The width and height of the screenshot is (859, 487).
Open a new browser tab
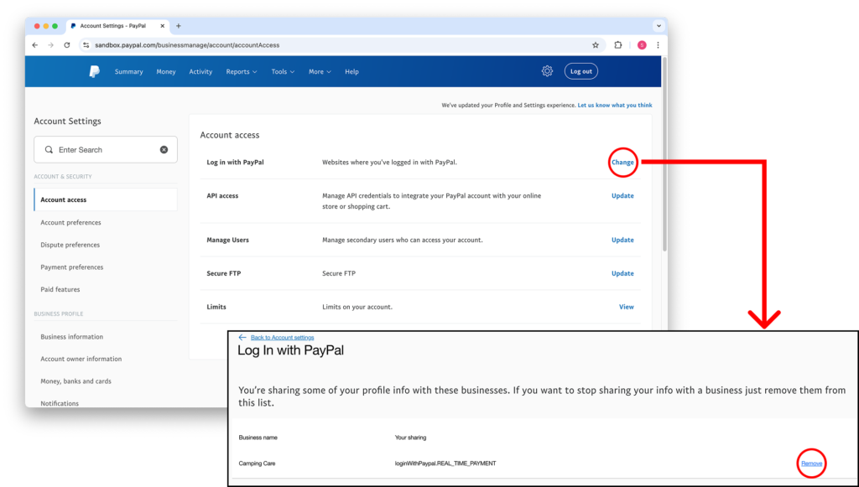[x=179, y=26]
